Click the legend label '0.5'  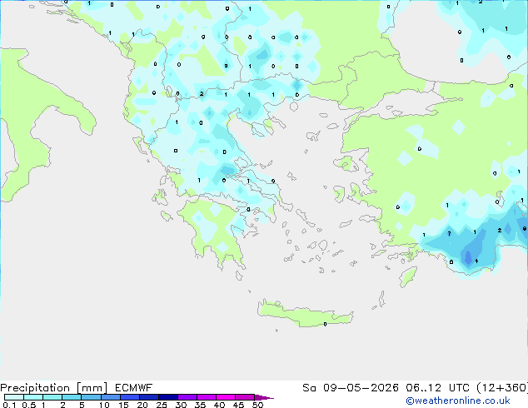(29, 405)
